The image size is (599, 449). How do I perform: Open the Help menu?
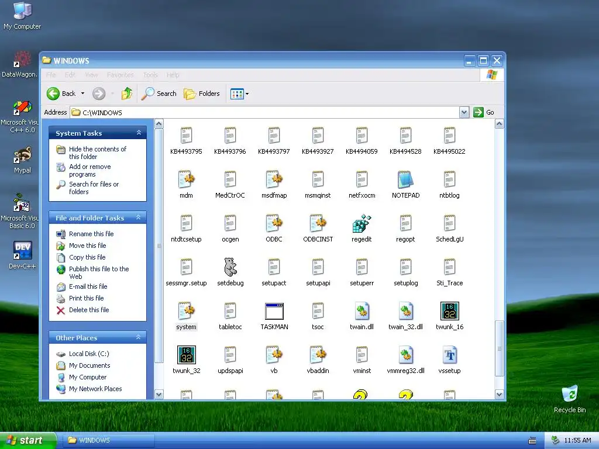click(173, 75)
